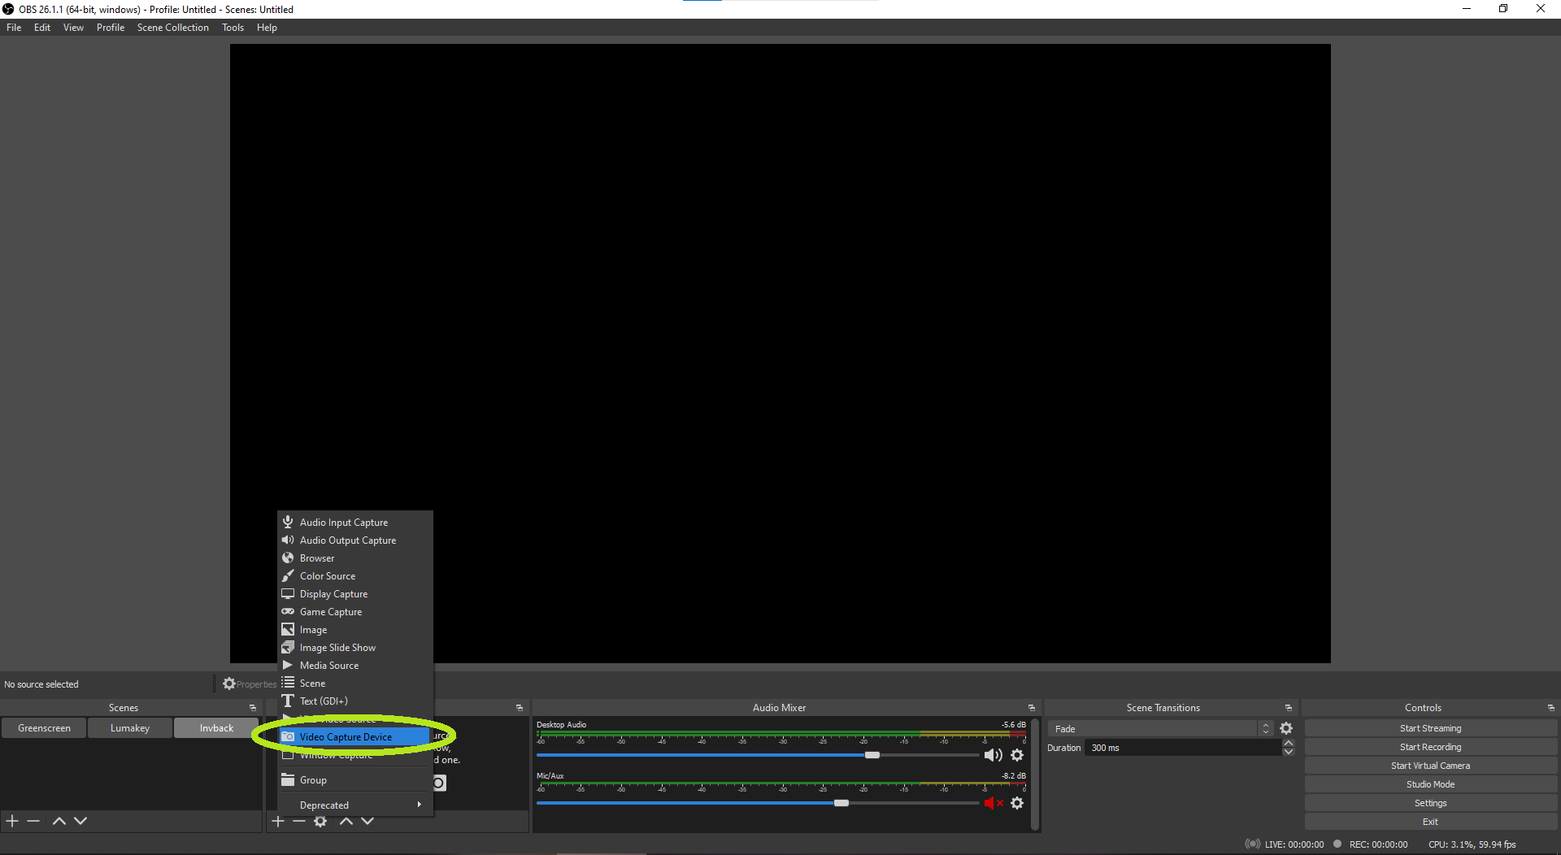
Task: Unmute Mic/Aux red speaker icon
Action: click(993, 803)
